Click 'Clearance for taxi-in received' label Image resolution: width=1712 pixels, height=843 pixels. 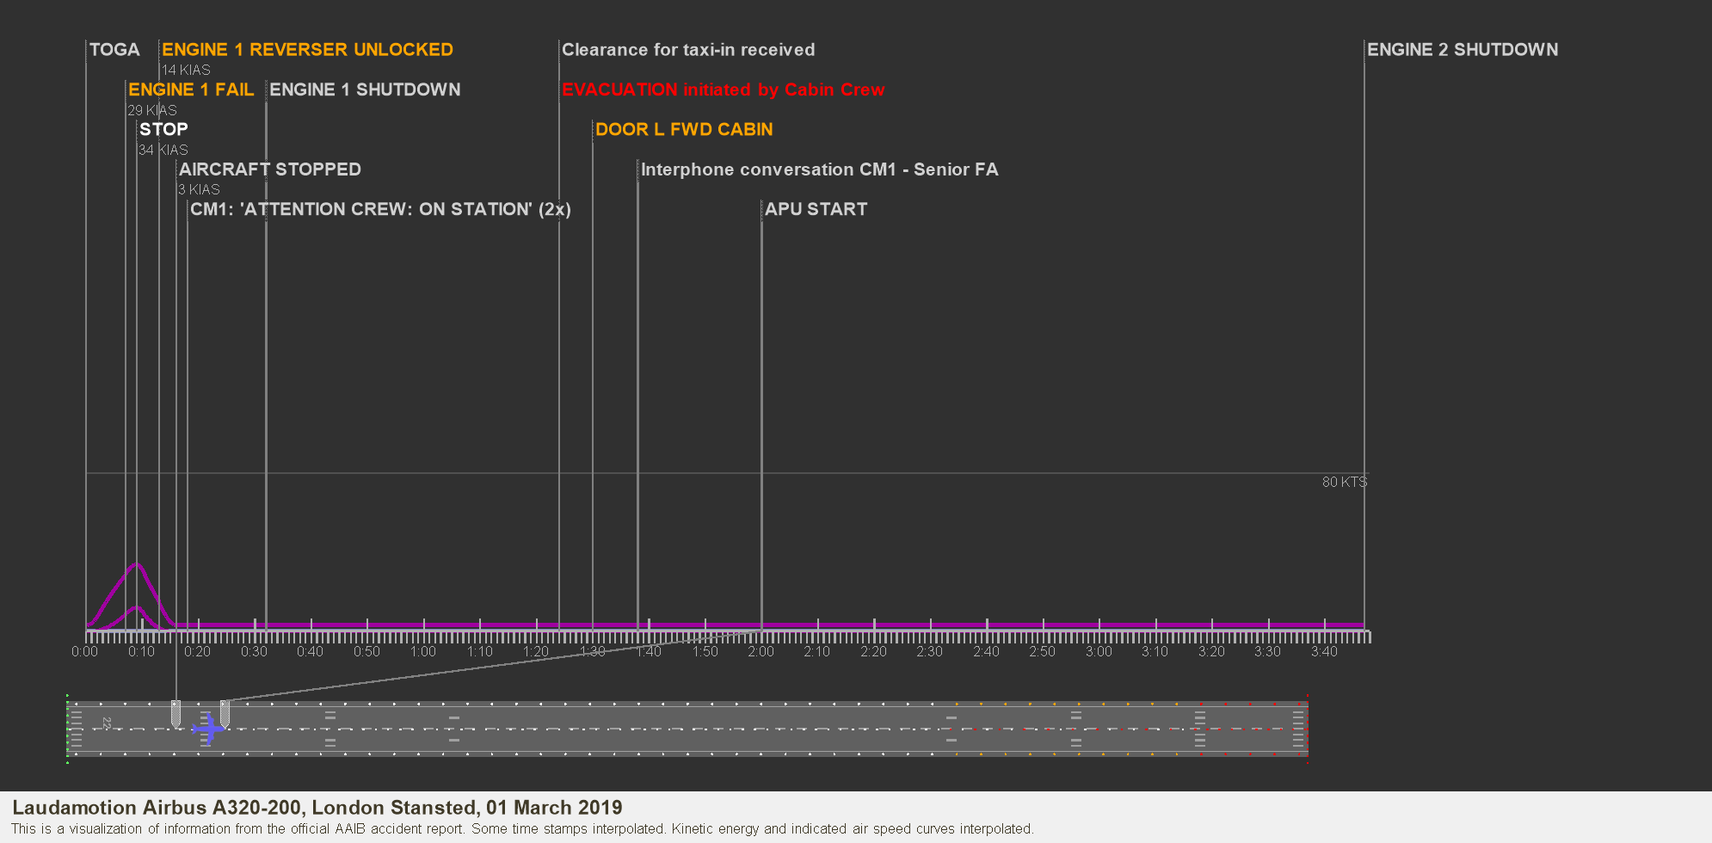click(x=688, y=50)
